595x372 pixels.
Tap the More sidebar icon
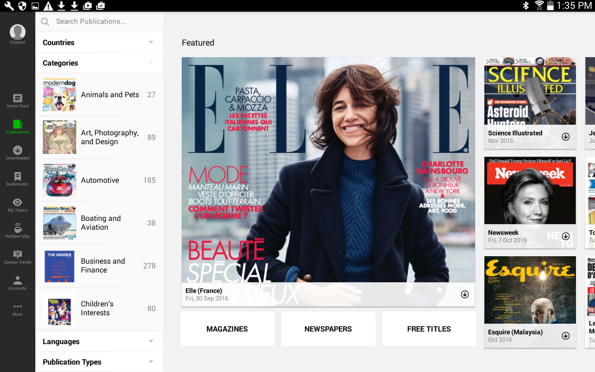[x=17, y=308]
